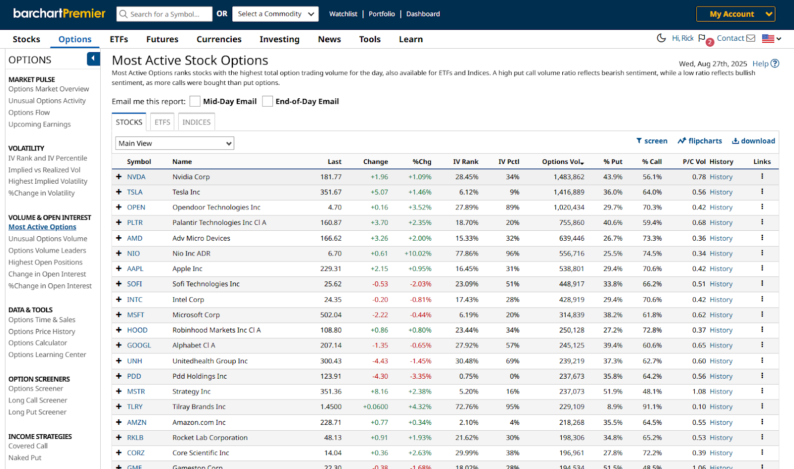794x469 pixels.
Task: Open three-dot links menu for RKLB
Action: (x=762, y=437)
